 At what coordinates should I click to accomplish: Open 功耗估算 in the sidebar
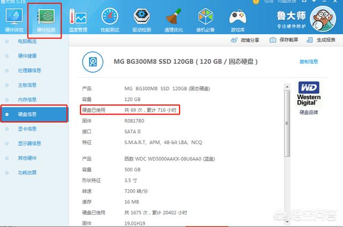27,172
